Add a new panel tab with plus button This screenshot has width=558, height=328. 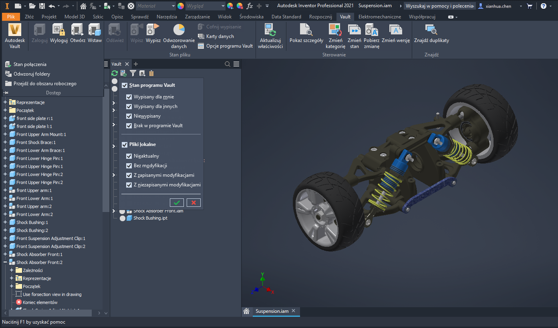(136, 64)
